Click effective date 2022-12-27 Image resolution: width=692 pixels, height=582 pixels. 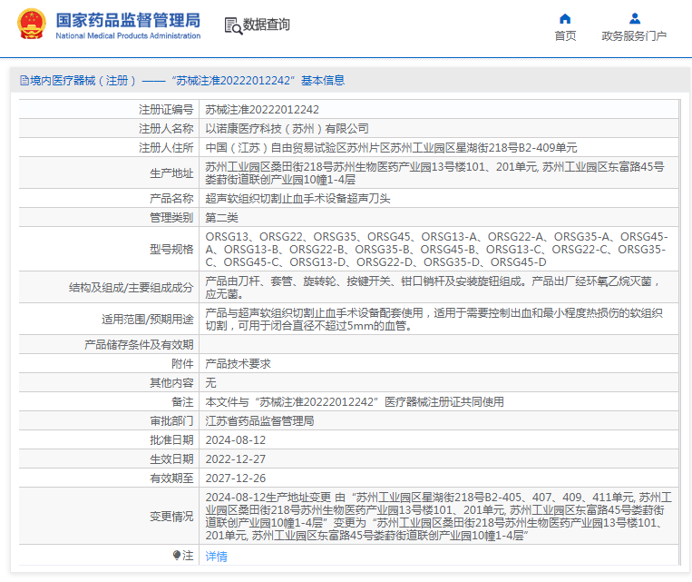click(236, 459)
